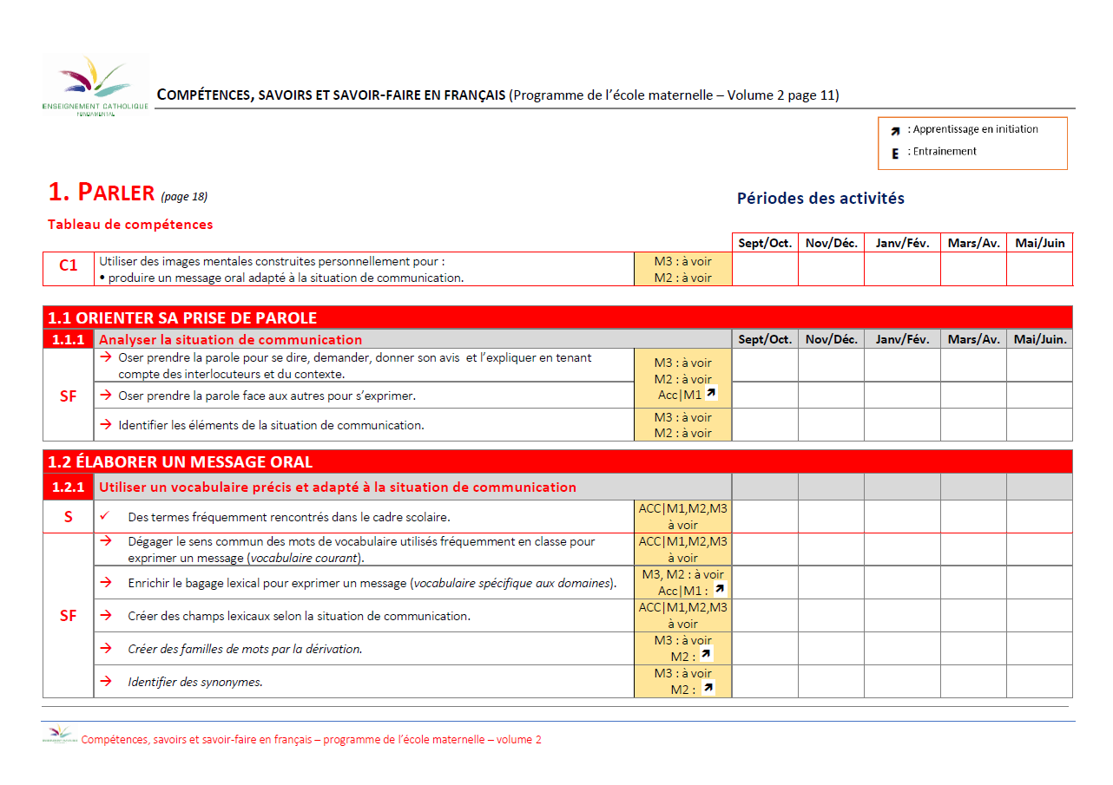Viewport: 1113px width, 785px height.
Task: Click the red arrow bullet before 'Identifier les éléments'
Action: pyautogui.click(x=105, y=424)
